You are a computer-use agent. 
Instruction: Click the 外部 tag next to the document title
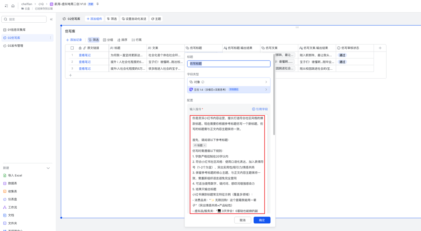(91, 4)
